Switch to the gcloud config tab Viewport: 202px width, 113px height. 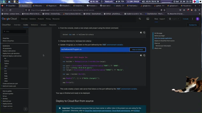pyautogui.click(x=173, y=6)
